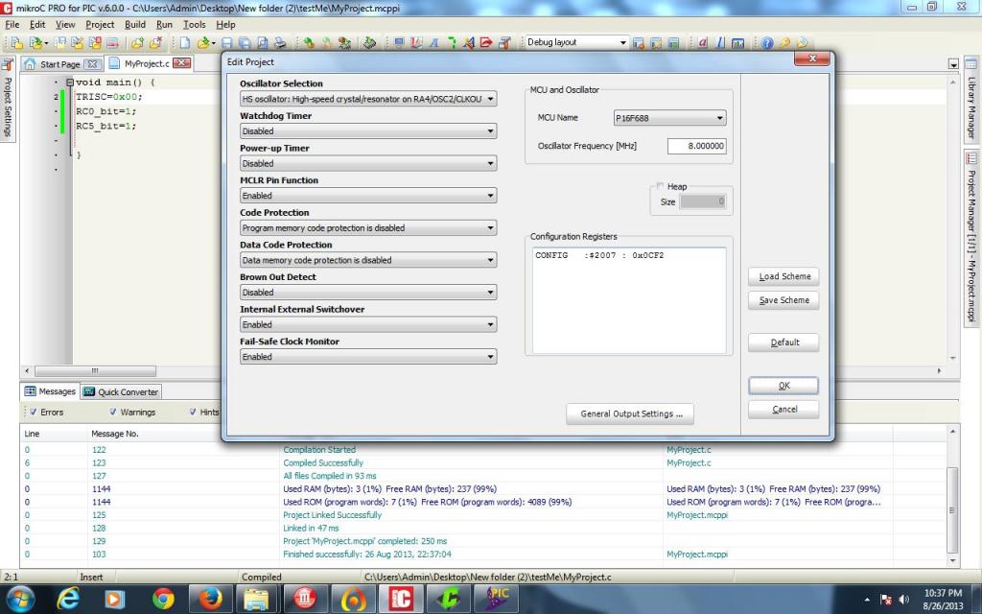Click the blue italic 'I' toolbar icon
The image size is (982, 614).
tap(720, 42)
